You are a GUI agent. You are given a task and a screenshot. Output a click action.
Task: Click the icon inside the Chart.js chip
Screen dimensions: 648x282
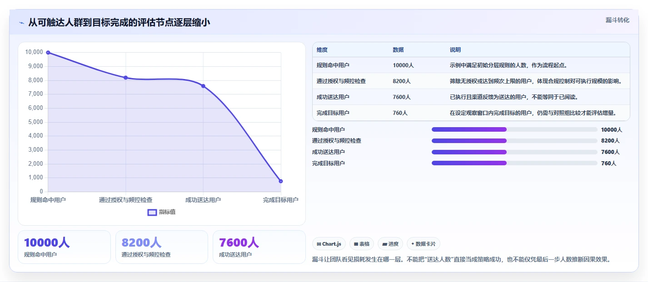tap(319, 244)
